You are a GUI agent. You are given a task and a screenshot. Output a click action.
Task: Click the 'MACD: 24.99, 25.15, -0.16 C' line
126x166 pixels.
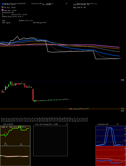coord(13,17)
